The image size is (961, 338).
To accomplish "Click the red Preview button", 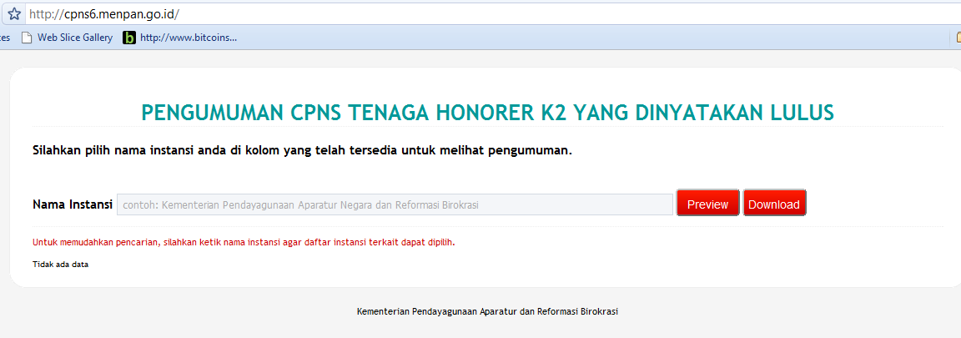I will point(708,204).
